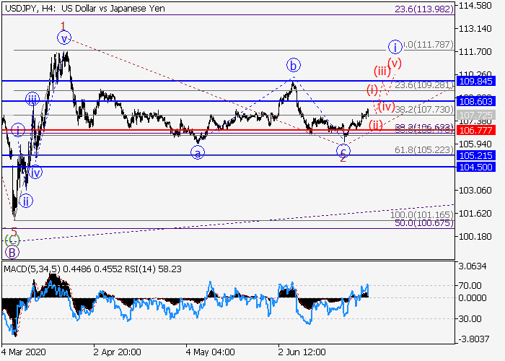Select the red (v) forecast wave label

tap(394, 63)
